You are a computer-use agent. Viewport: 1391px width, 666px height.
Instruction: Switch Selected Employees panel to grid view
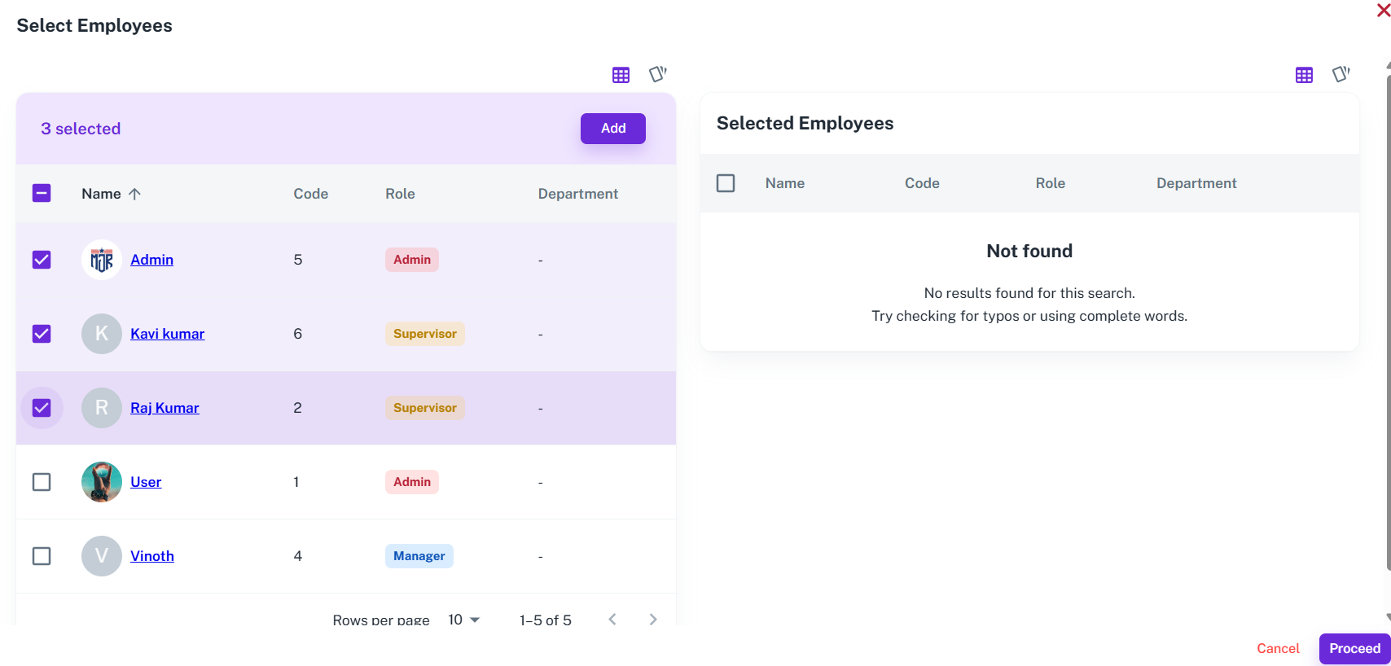[1304, 75]
